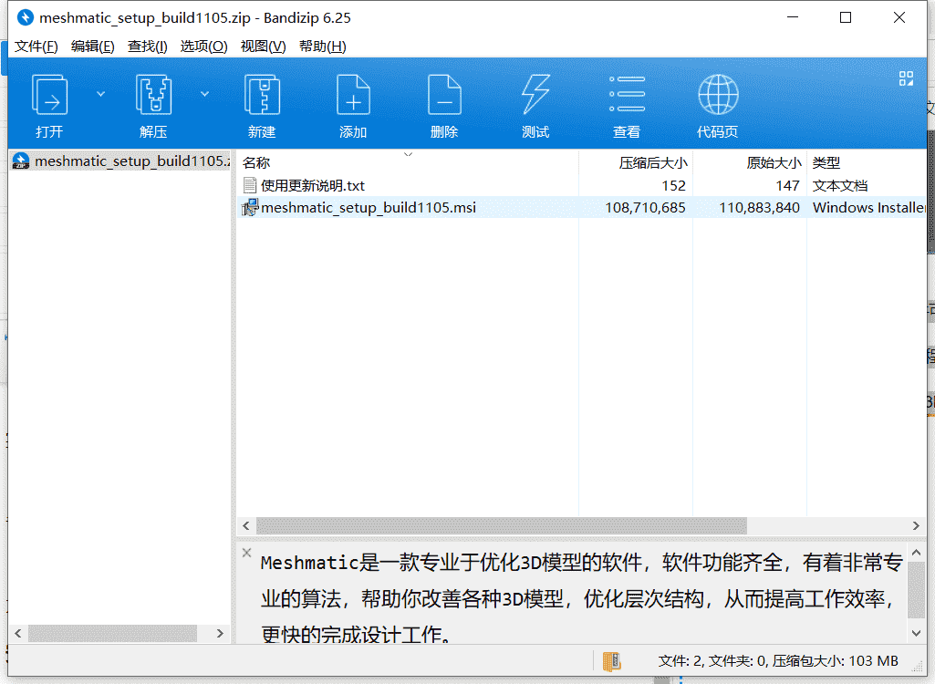Click the file list horizontal scrollbar thumb
Viewport: 935px width, 684px height.
point(502,525)
